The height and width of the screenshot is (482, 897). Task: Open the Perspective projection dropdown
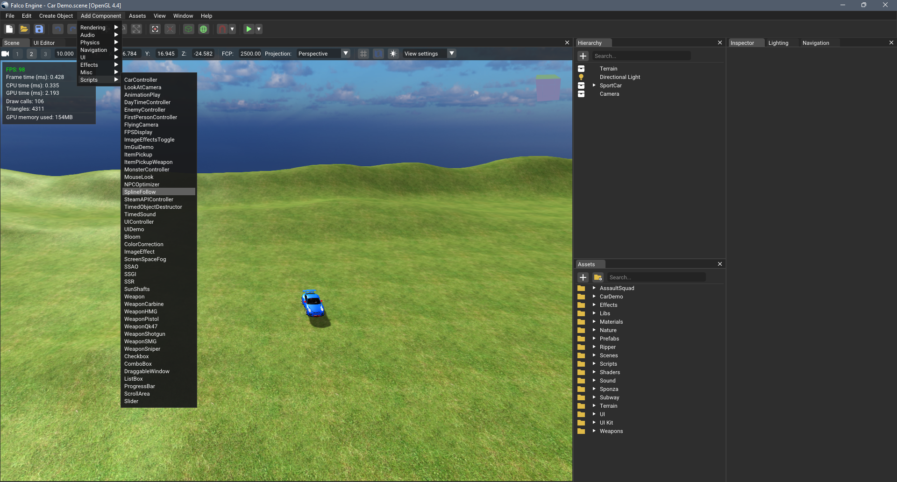pos(346,54)
